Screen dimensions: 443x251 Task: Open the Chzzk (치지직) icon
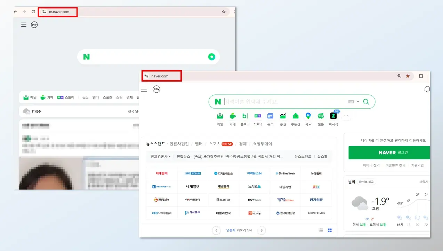[x=333, y=116]
